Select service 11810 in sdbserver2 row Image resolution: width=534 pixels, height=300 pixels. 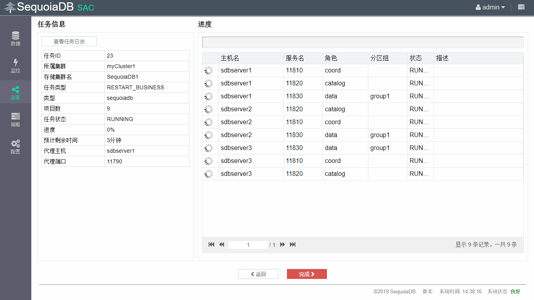click(294, 122)
